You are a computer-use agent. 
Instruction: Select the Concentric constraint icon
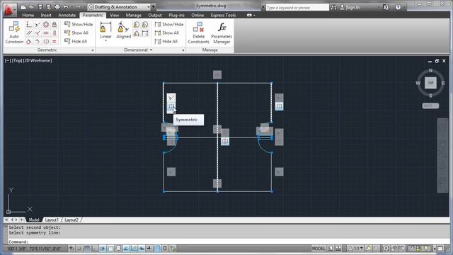tap(45, 25)
